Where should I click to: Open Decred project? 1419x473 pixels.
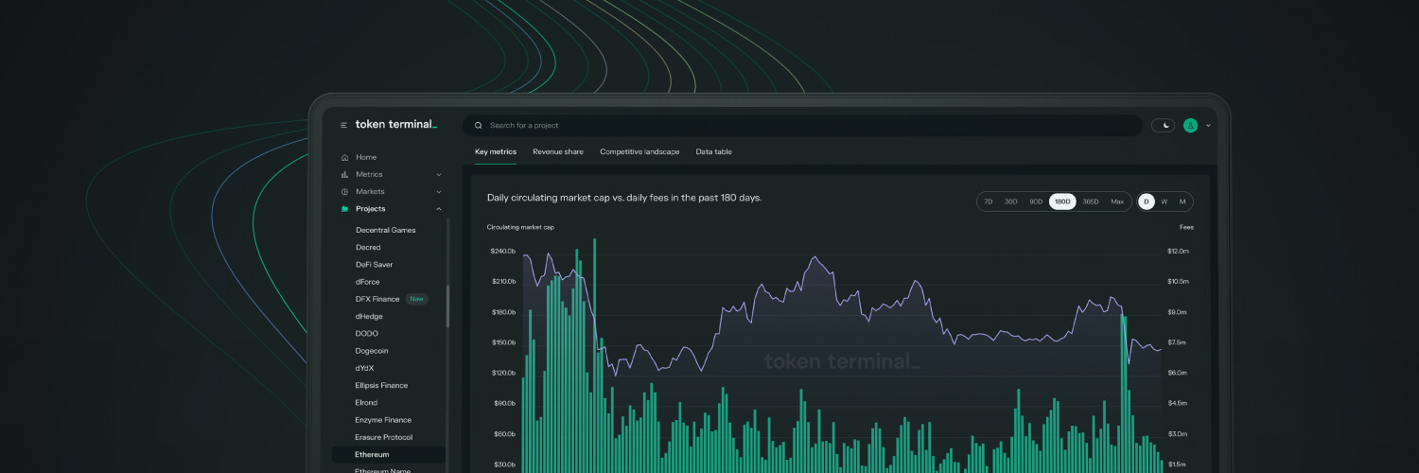368,247
